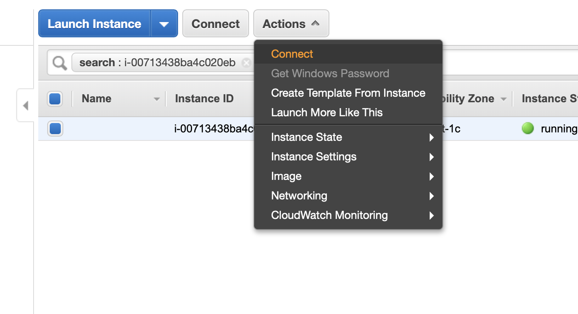Click the magnifier search icon
This screenshot has height=314, width=578.
[x=59, y=63]
